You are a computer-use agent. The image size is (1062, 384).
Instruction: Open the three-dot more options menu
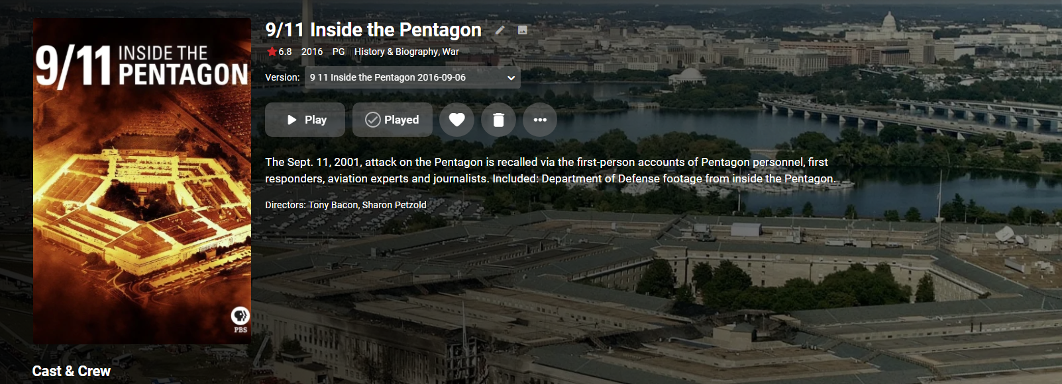pos(540,120)
